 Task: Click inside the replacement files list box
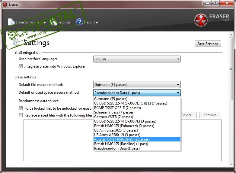pos(122,140)
